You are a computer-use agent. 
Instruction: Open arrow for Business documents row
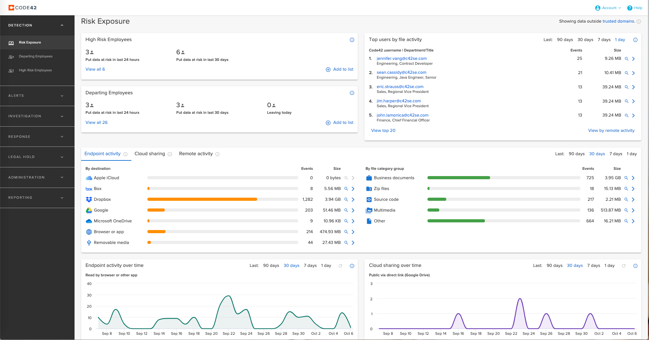[633, 178]
